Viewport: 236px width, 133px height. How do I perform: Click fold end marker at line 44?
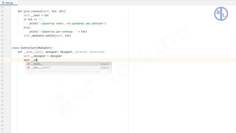(11, 36)
